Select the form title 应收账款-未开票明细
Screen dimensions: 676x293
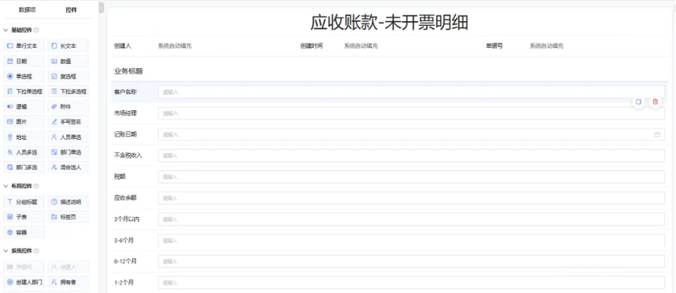pyautogui.click(x=390, y=23)
